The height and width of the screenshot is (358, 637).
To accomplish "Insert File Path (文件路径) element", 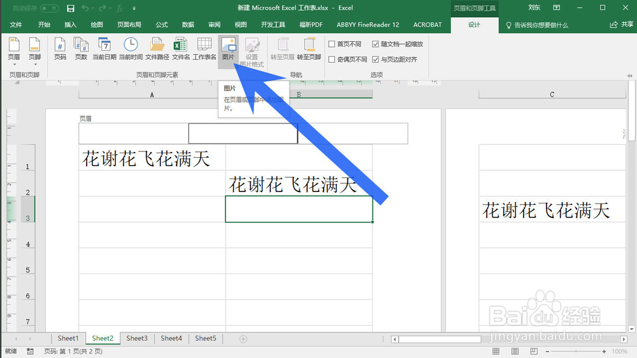I will 157,49.
